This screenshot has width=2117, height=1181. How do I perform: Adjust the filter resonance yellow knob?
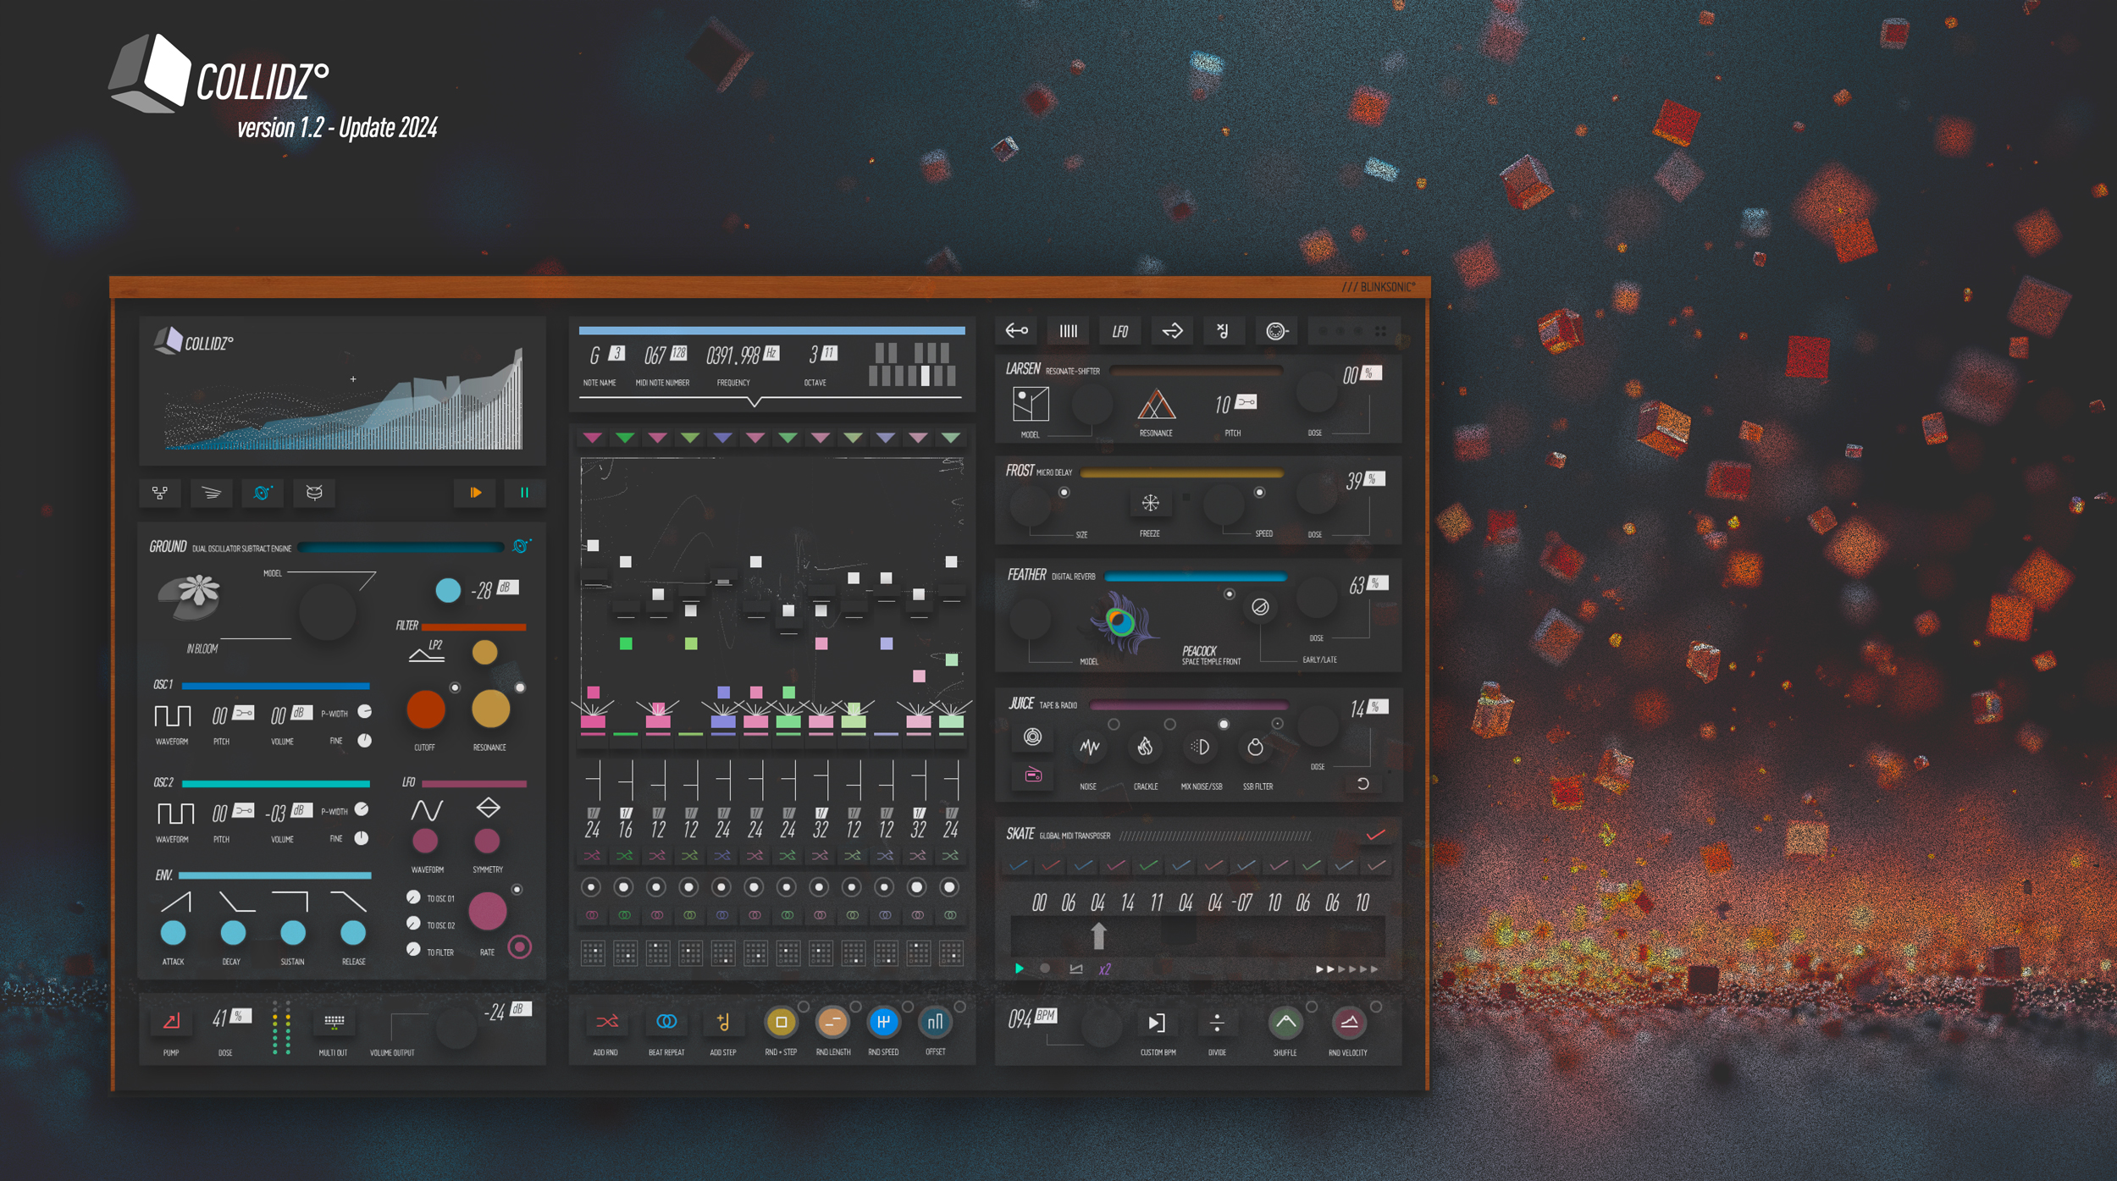click(490, 709)
